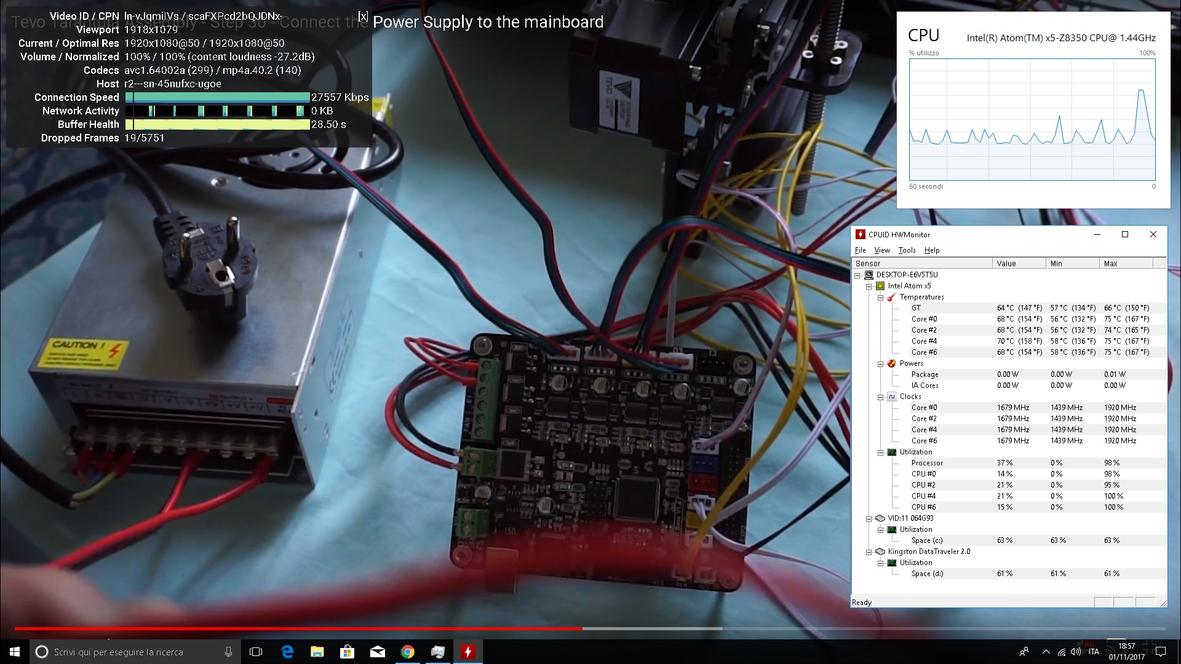Switch to Google Chrome in the taskbar

(408, 652)
